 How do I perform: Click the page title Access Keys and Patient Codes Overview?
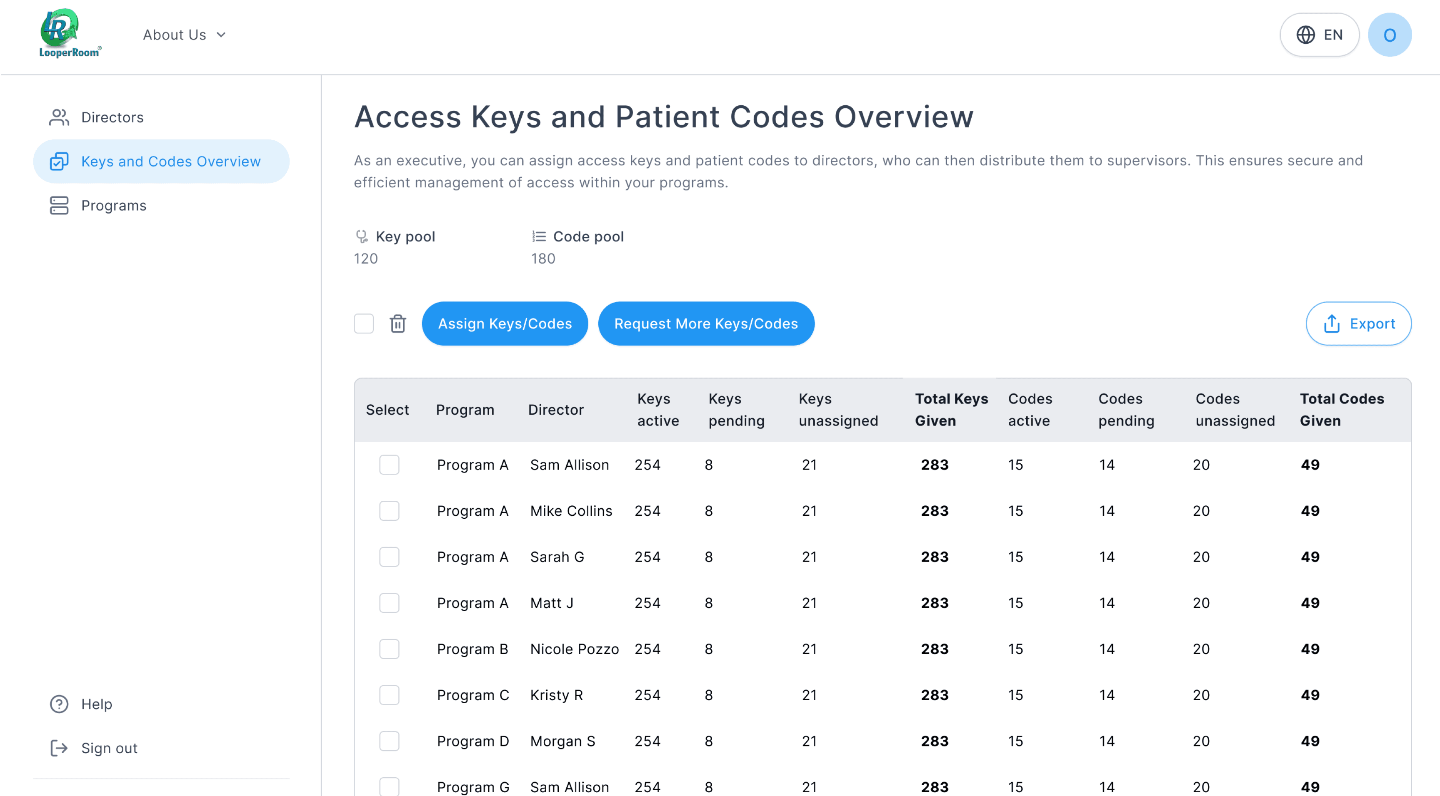663,117
